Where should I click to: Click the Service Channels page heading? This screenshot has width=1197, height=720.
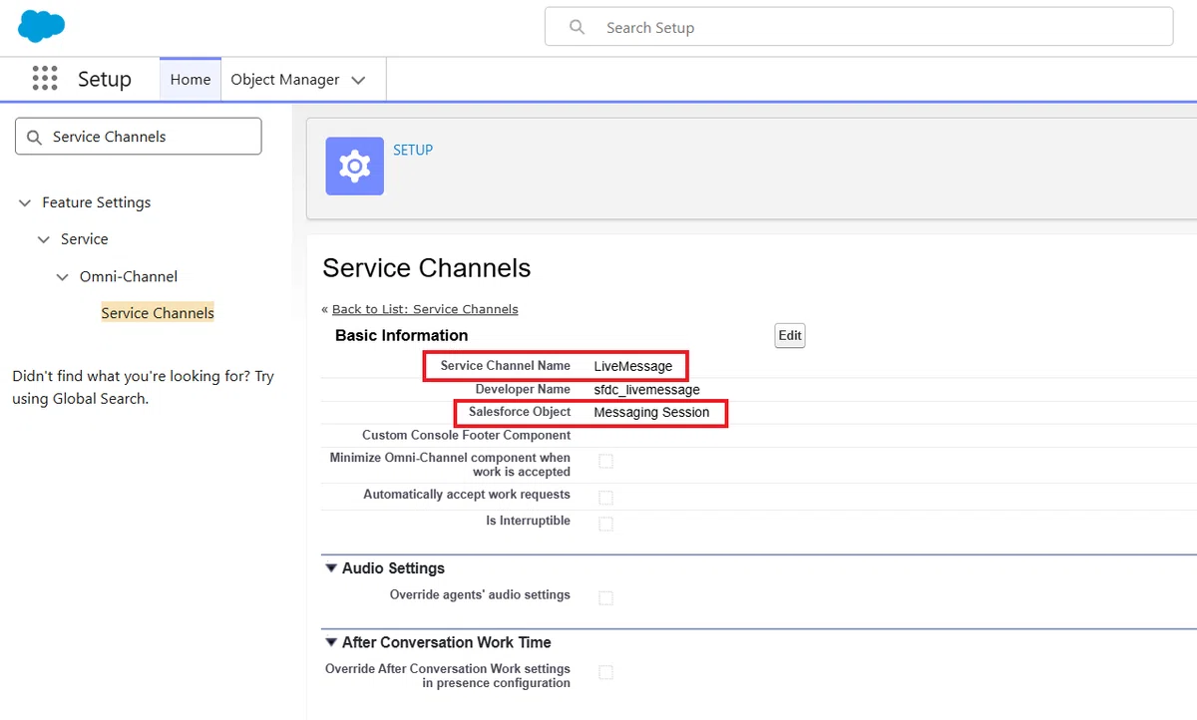[427, 268]
